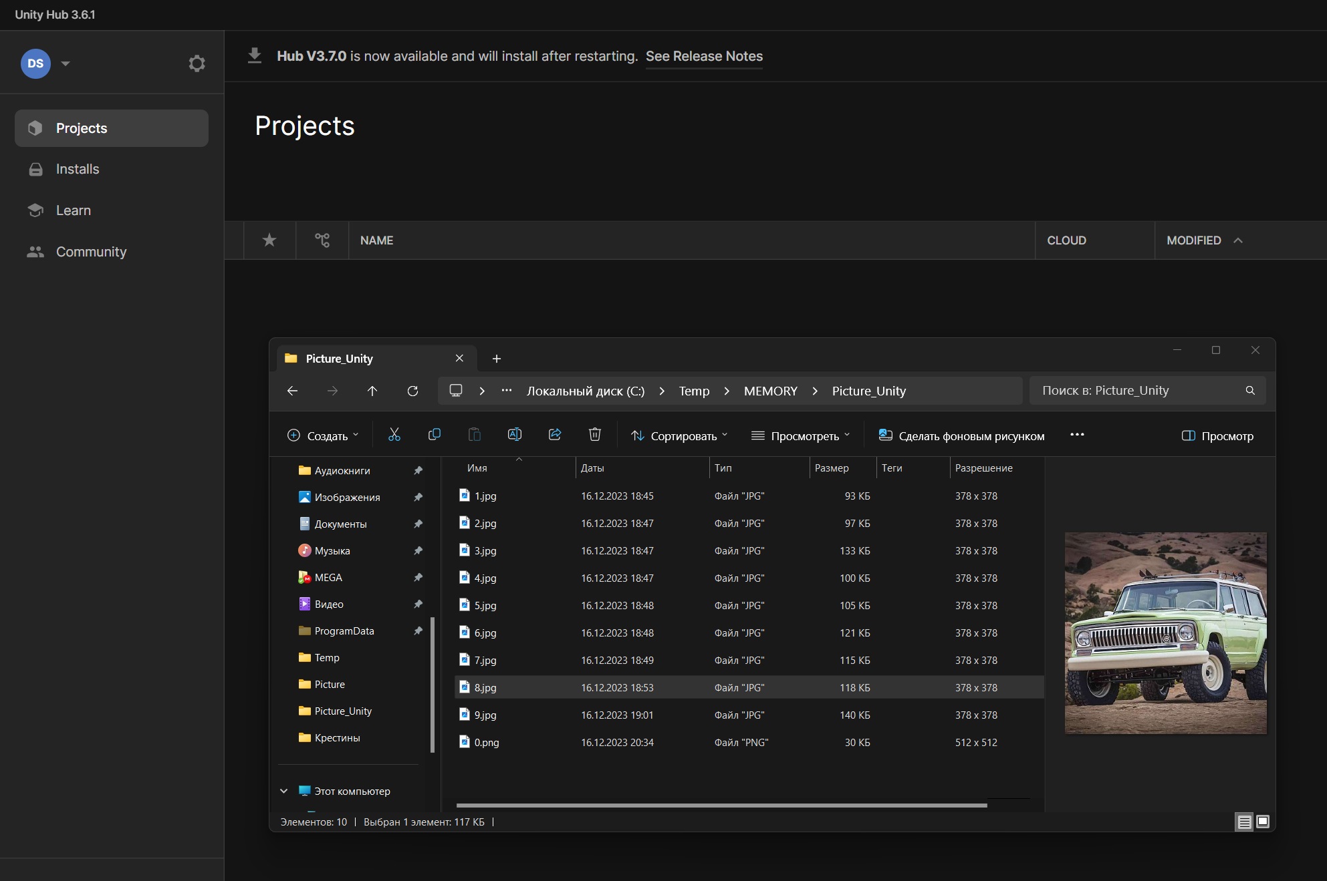1327x881 pixels.
Task: Expand chevron after MEMORY breadcrumb
Action: [x=815, y=391]
